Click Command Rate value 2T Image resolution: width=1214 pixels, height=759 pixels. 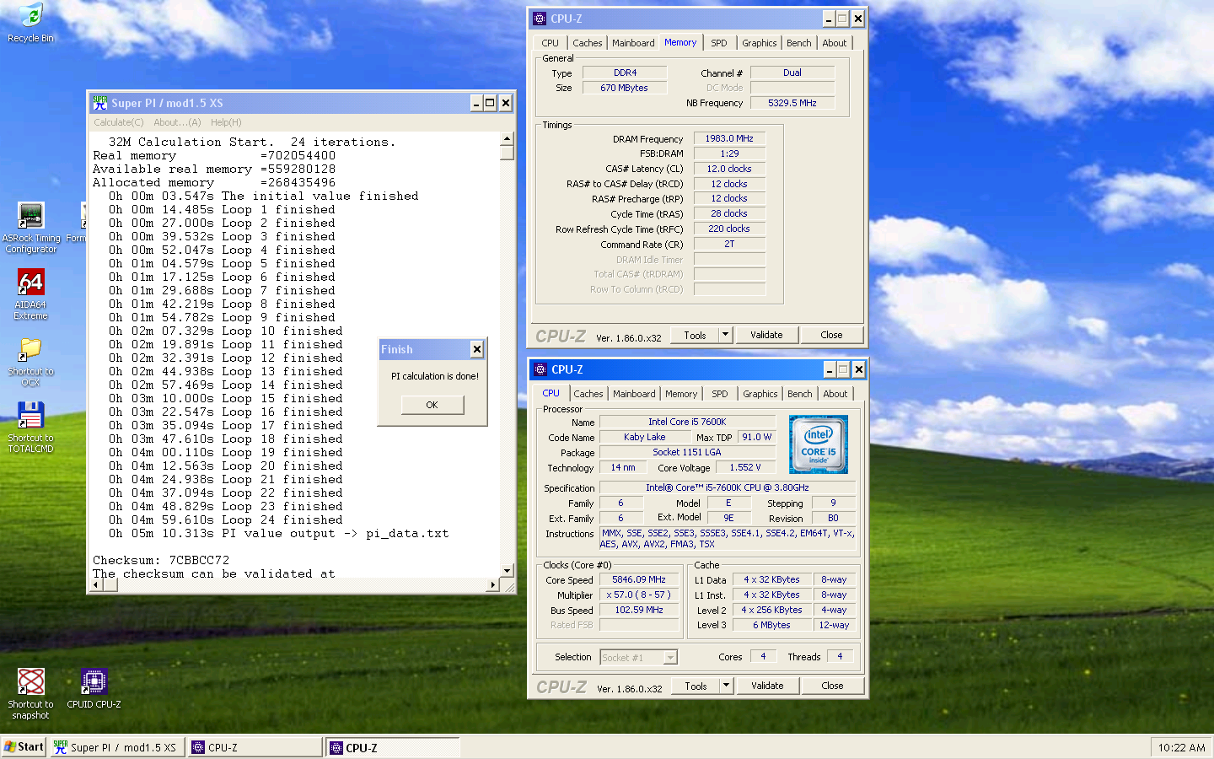(729, 244)
